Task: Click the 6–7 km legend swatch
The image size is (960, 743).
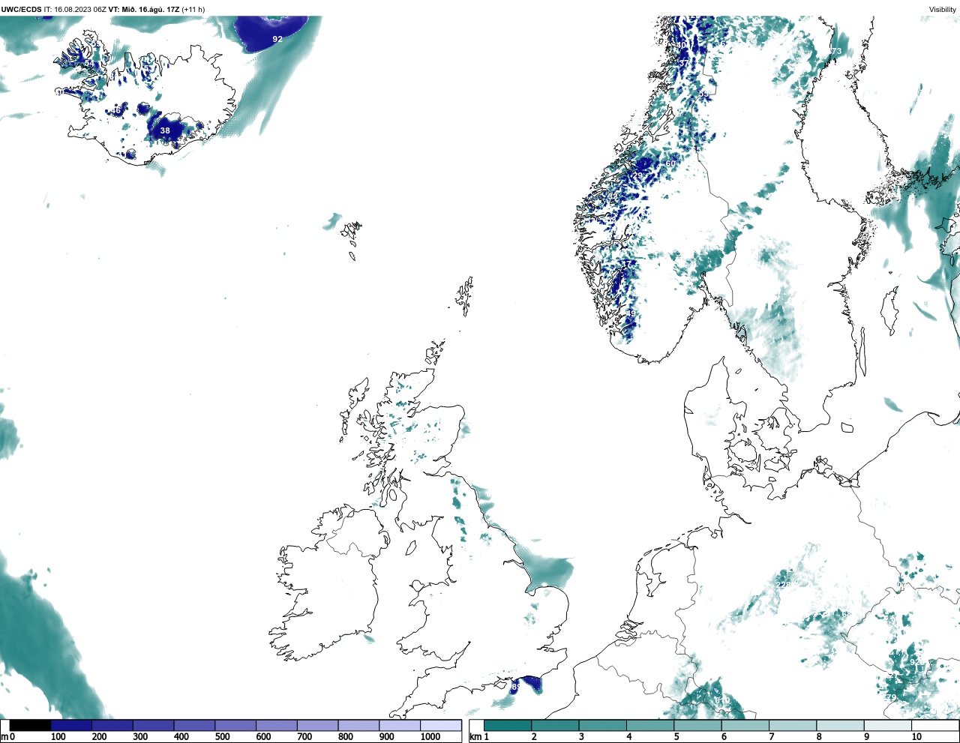Action: [745, 726]
